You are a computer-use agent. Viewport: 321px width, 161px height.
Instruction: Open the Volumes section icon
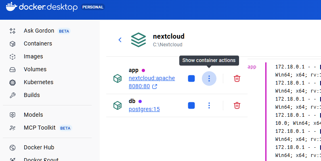click(13, 69)
